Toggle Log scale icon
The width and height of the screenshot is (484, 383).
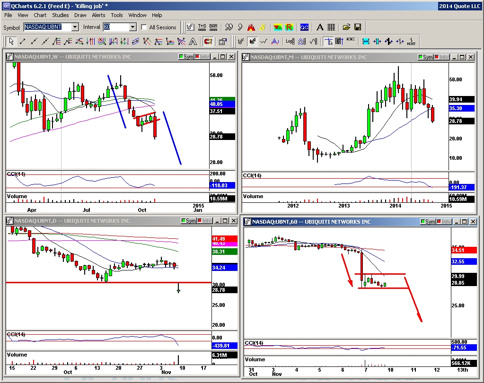click(290, 41)
